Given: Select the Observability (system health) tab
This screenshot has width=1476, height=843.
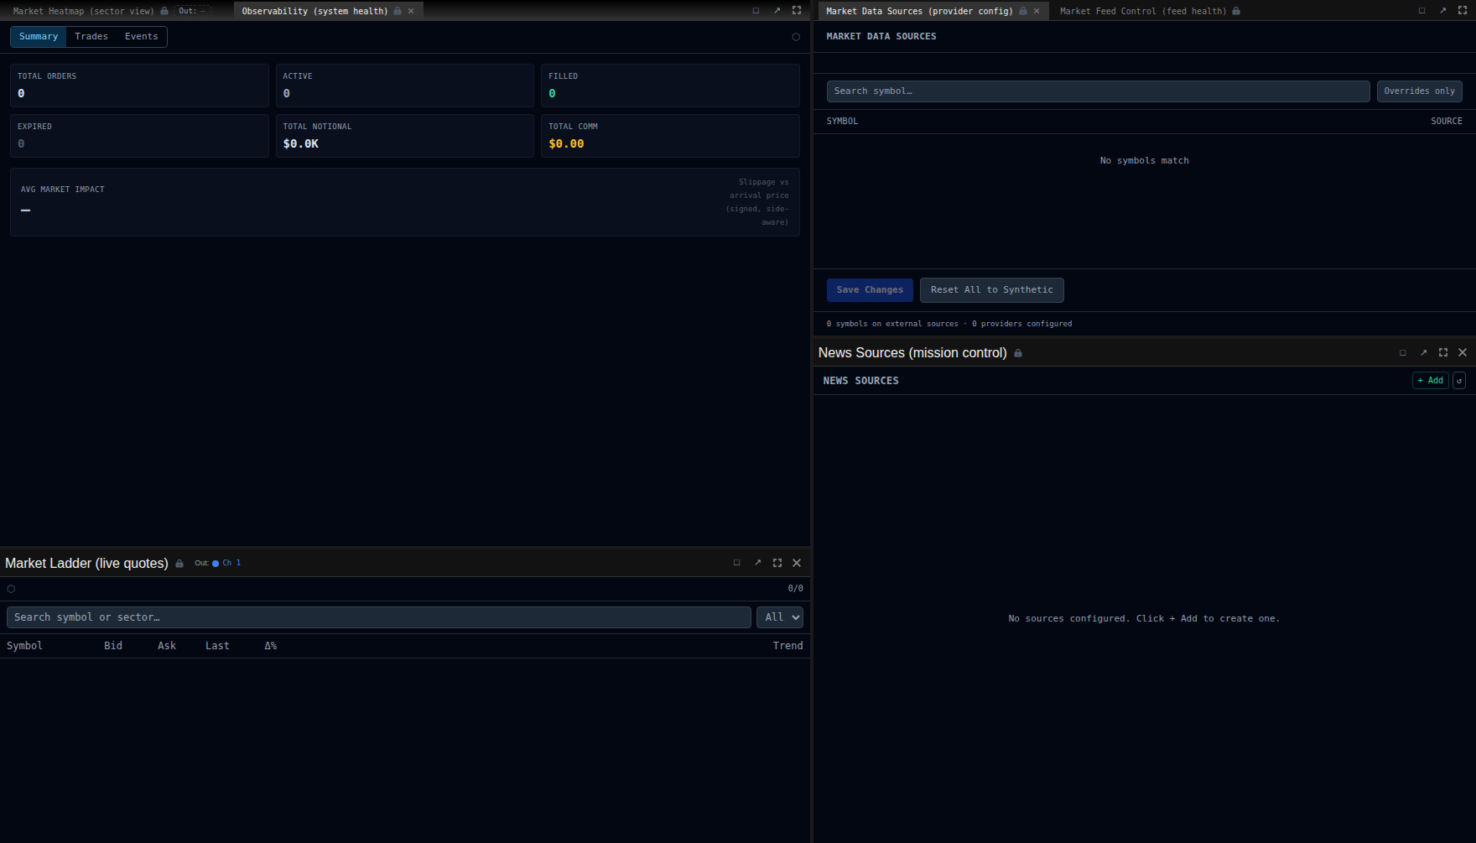Looking at the screenshot, I should click(314, 11).
